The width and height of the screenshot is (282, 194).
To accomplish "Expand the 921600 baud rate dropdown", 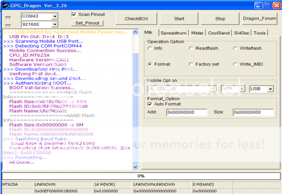I will [x=55, y=24].
